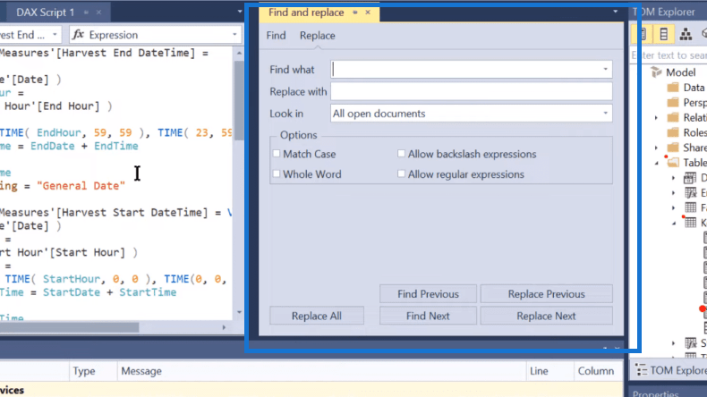Enable the Whole Word checkbox
The image size is (707, 397).
click(x=277, y=173)
